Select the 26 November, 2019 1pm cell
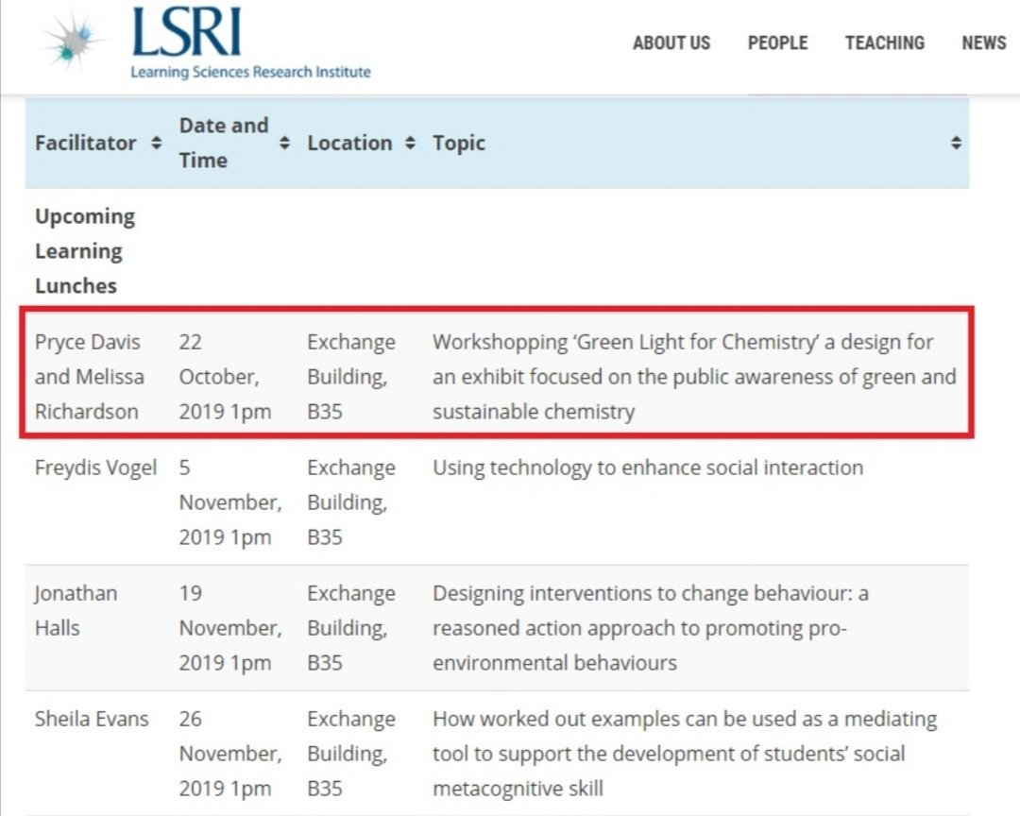The width and height of the screenshot is (1020, 816). (230, 754)
